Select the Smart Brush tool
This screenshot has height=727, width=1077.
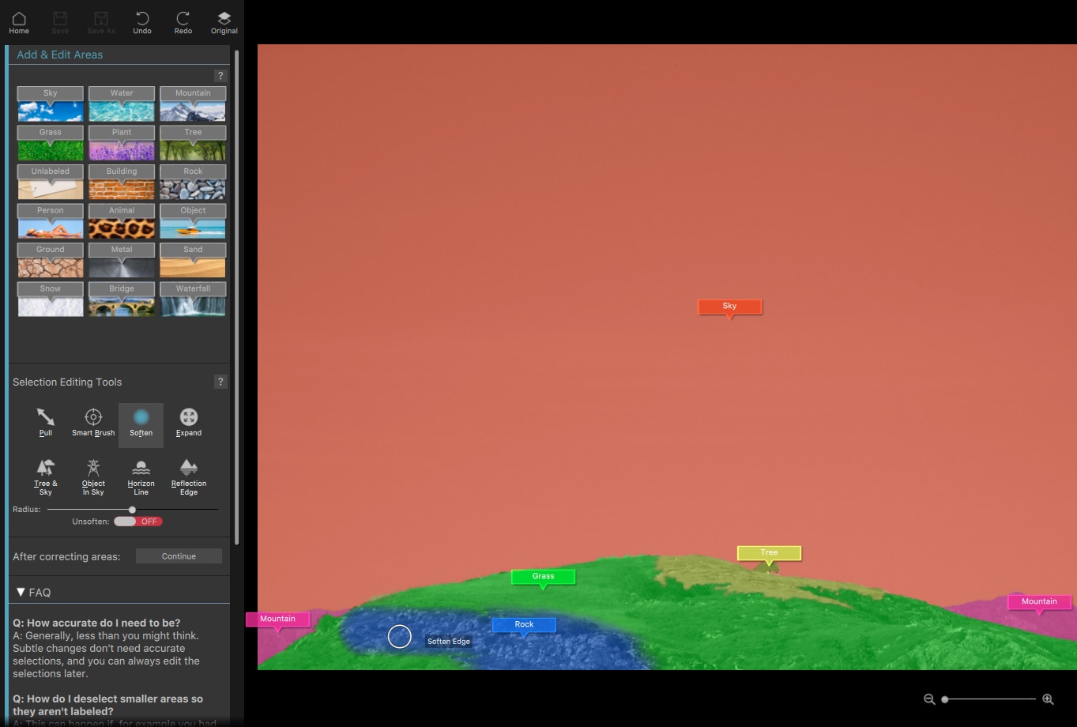pos(93,422)
